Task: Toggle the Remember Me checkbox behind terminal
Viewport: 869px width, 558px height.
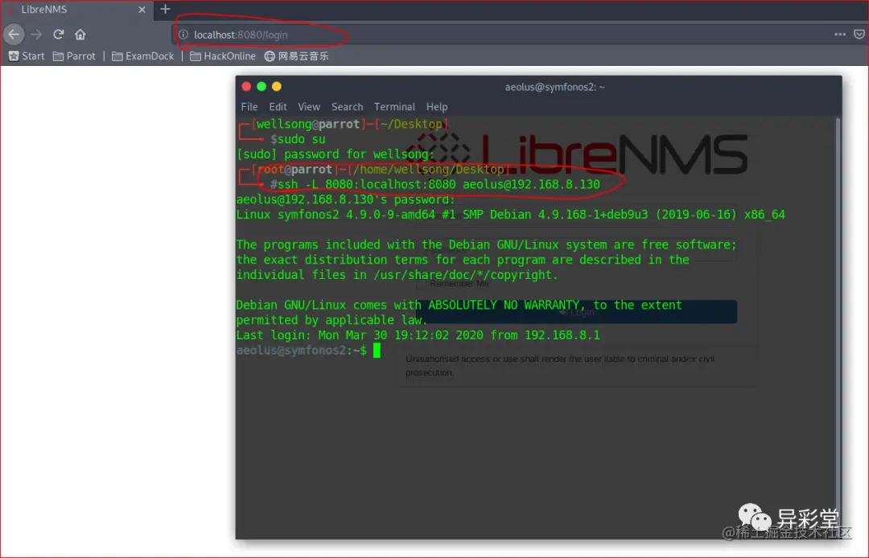Action: [421, 284]
